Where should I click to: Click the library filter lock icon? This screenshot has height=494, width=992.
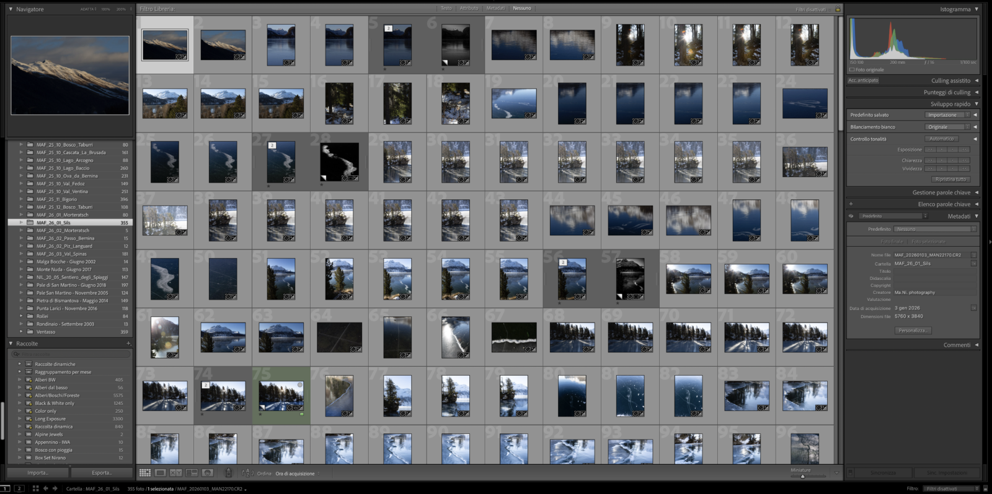838,9
